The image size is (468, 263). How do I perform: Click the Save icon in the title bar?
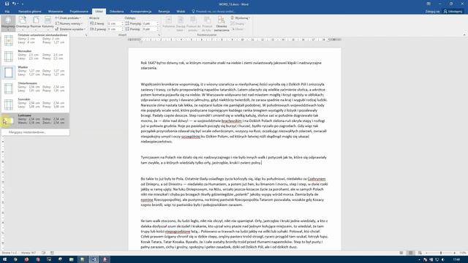click(7, 4)
